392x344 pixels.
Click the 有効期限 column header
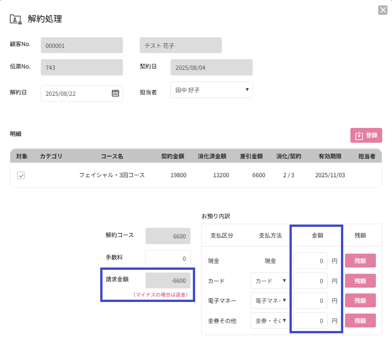(x=330, y=157)
